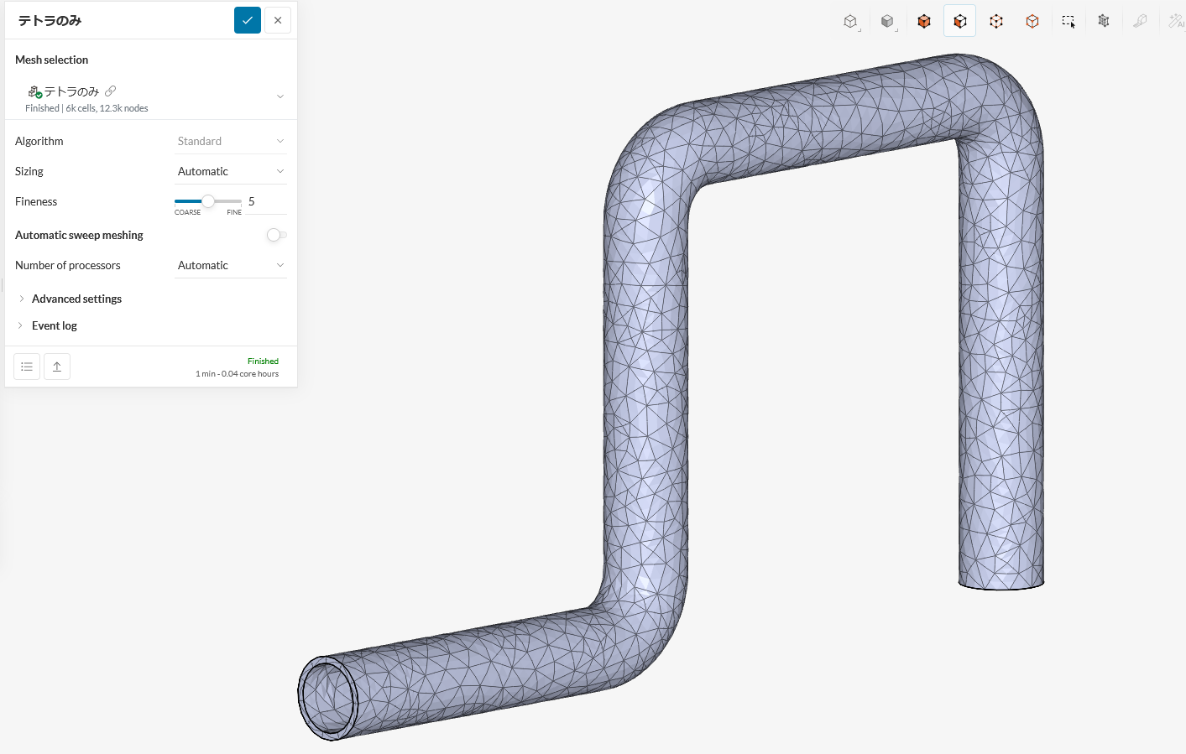This screenshot has height=754, width=1186.
Task: Click the mesh clip tool icon
Action: pos(1104,22)
